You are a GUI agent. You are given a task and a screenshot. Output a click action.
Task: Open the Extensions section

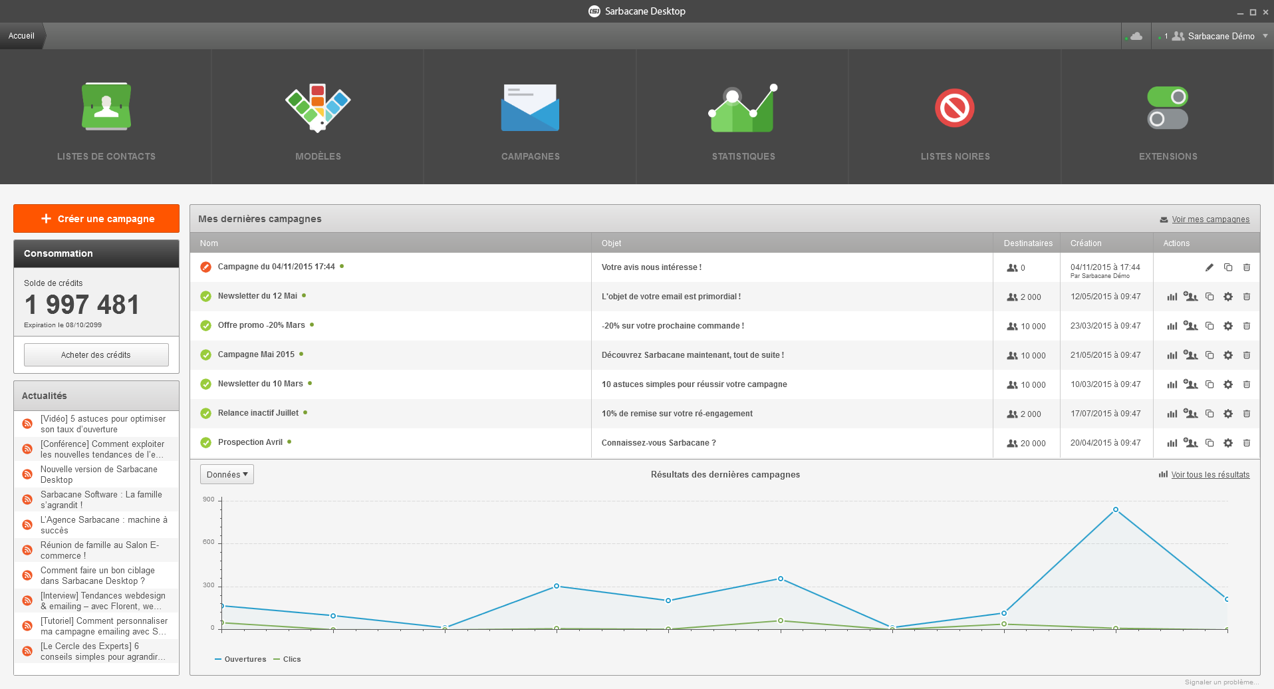(1168, 120)
